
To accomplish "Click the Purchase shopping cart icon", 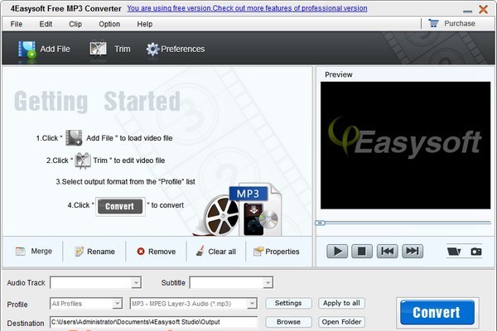I will pos(433,23).
